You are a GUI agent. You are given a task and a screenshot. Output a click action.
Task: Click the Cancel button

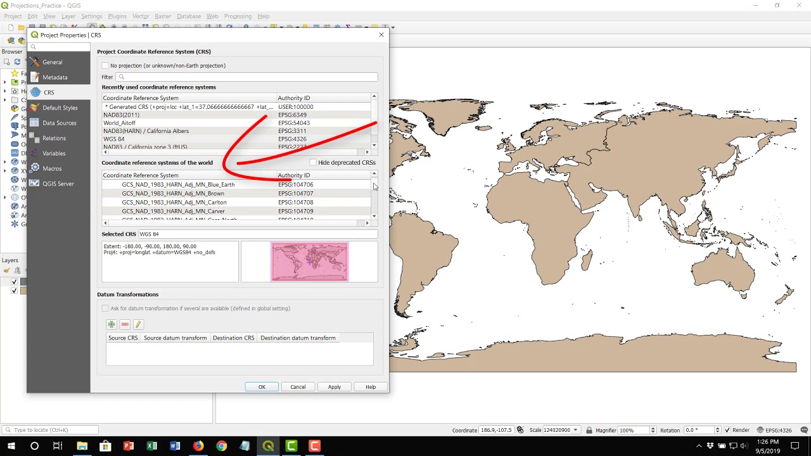298,387
